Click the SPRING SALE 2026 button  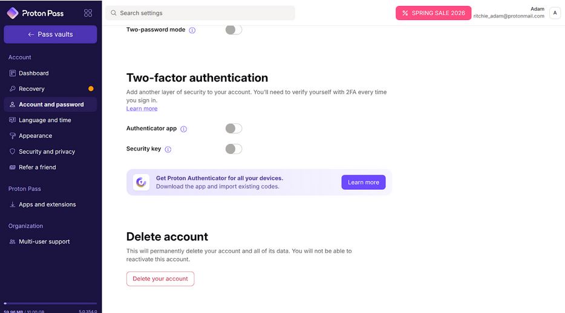click(x=434, y=13)
